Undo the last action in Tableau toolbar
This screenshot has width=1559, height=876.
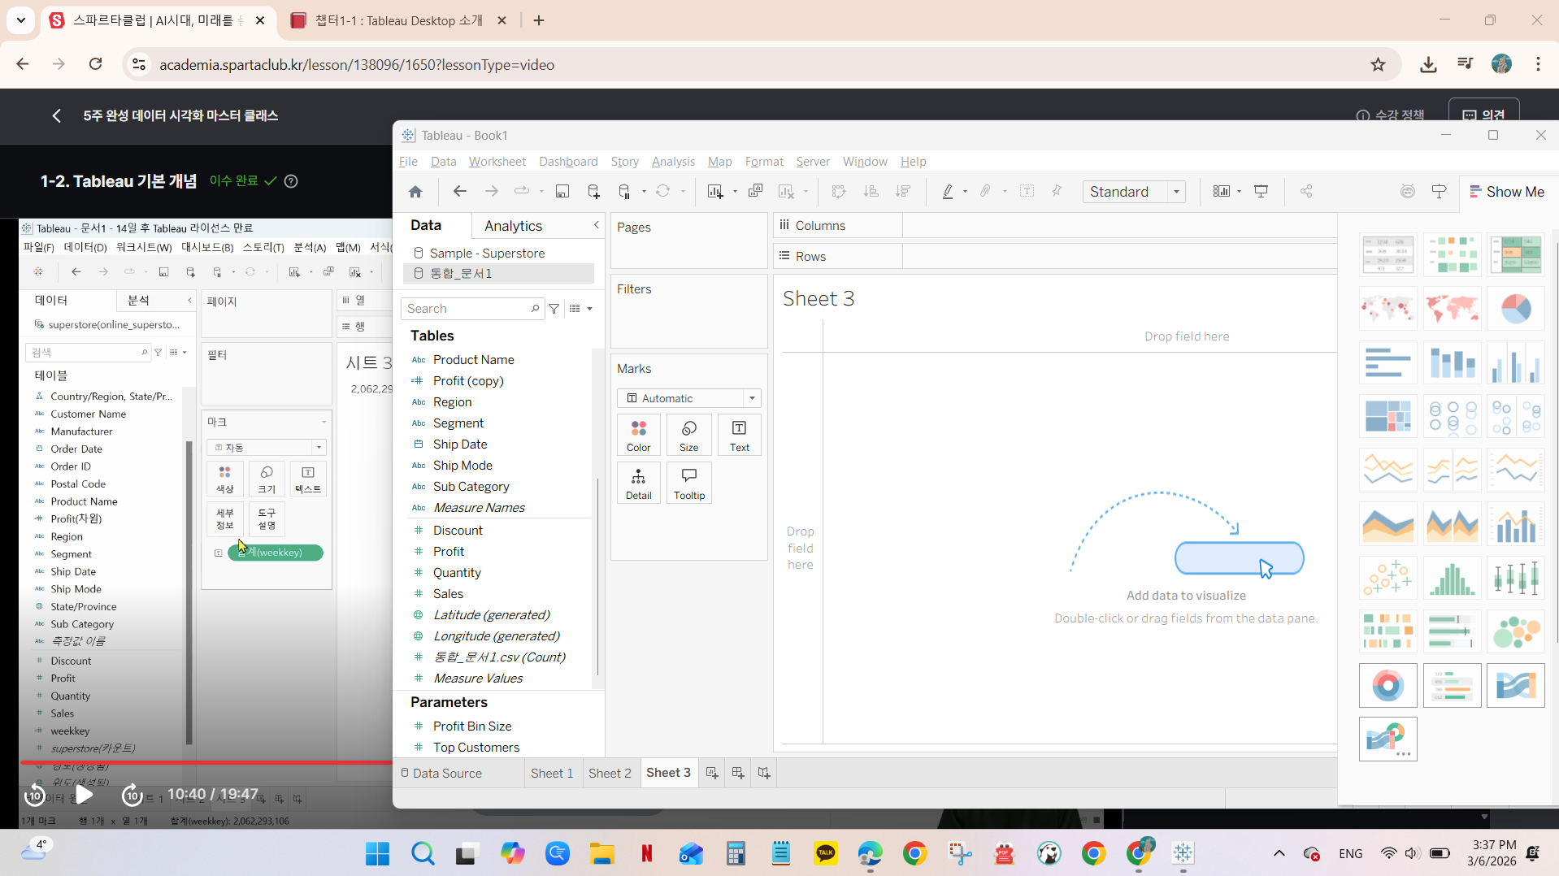coord(459,192)
